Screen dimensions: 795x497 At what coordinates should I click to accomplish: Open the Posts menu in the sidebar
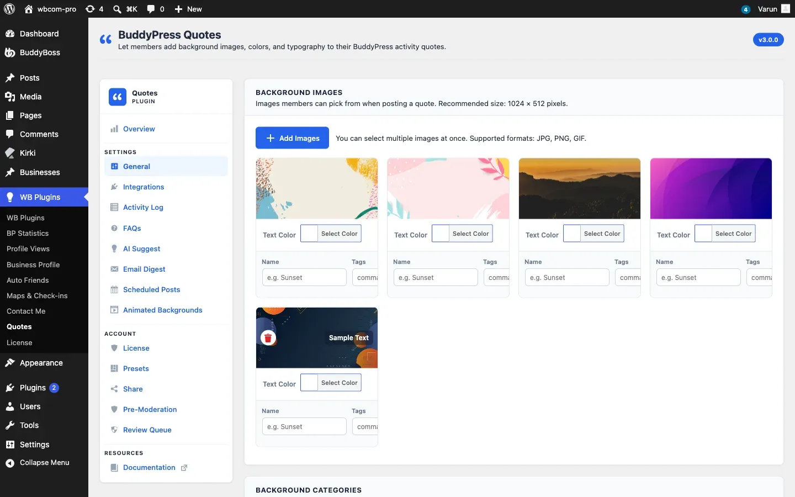[44, 78]
